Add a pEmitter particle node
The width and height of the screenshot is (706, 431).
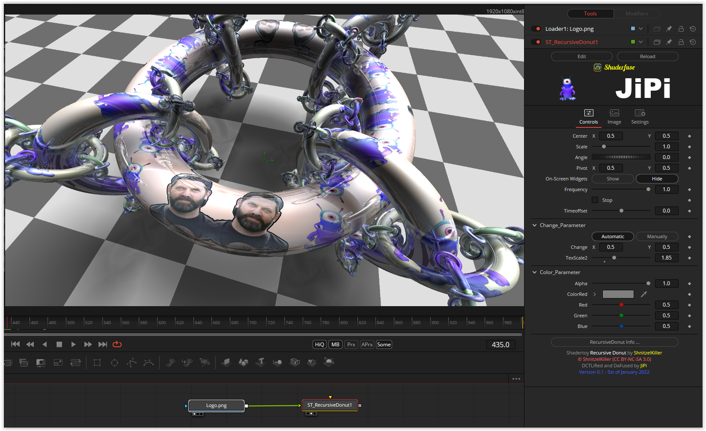tap(170, 363)
